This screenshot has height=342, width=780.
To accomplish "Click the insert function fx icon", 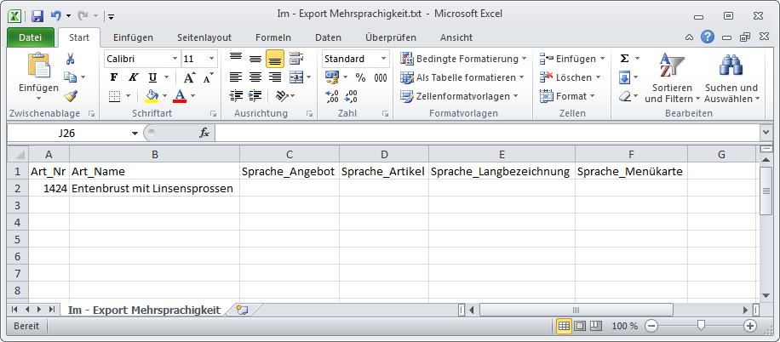I will pyautogui.click(x=204, y=134).
